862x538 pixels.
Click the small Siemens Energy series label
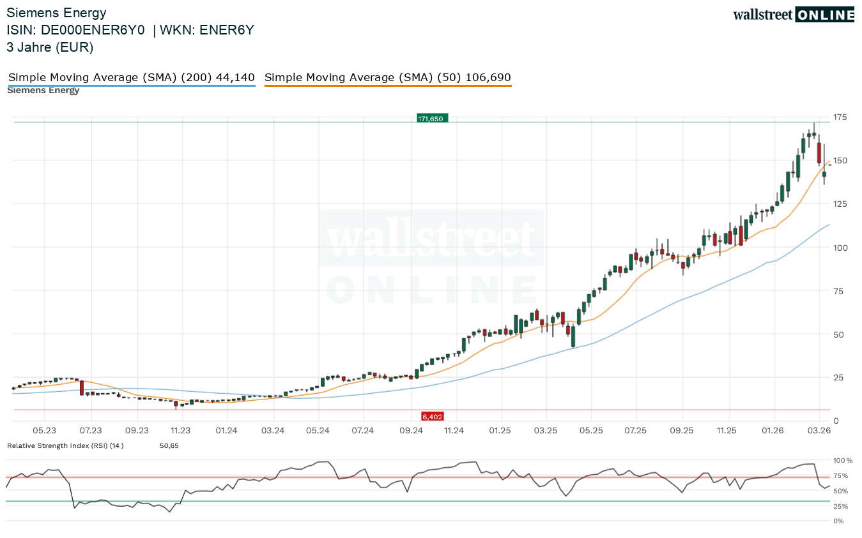click(43, 91)
